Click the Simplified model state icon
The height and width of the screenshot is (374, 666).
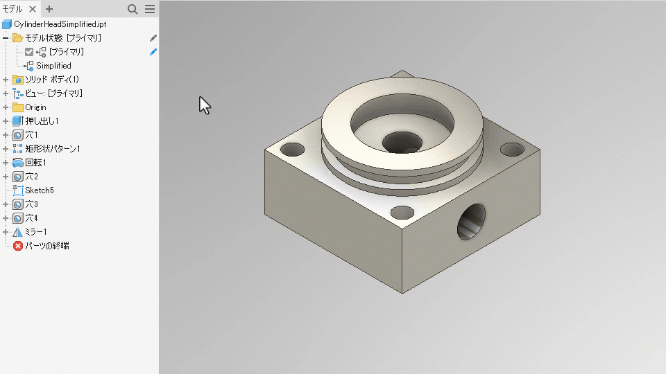(x=28, y=66)
